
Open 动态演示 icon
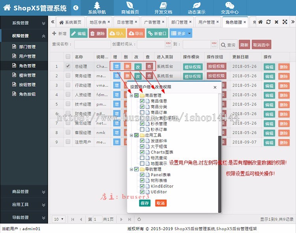point(197,5)
